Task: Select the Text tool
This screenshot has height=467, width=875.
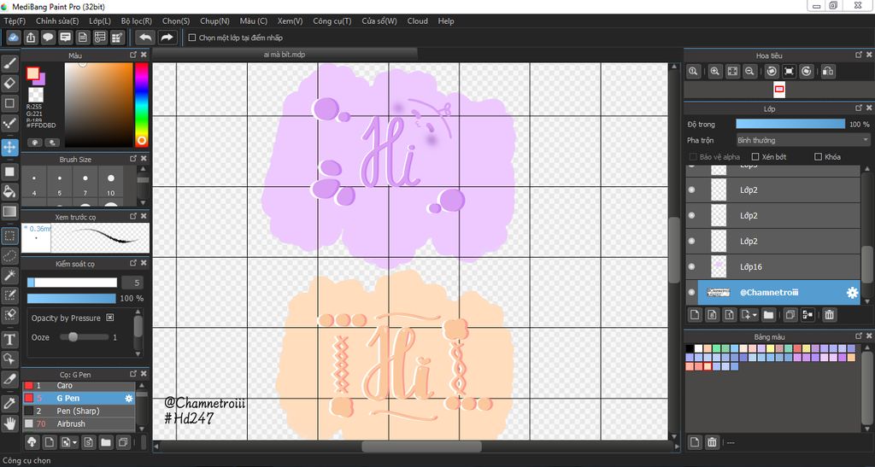Action: tap(9, 340)
